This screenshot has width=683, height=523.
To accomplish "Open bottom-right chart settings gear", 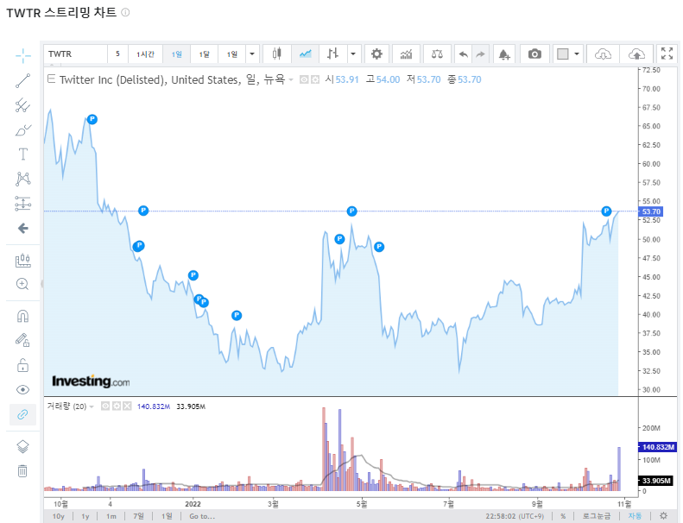I will pyautogui.click(x=663, y=516).
